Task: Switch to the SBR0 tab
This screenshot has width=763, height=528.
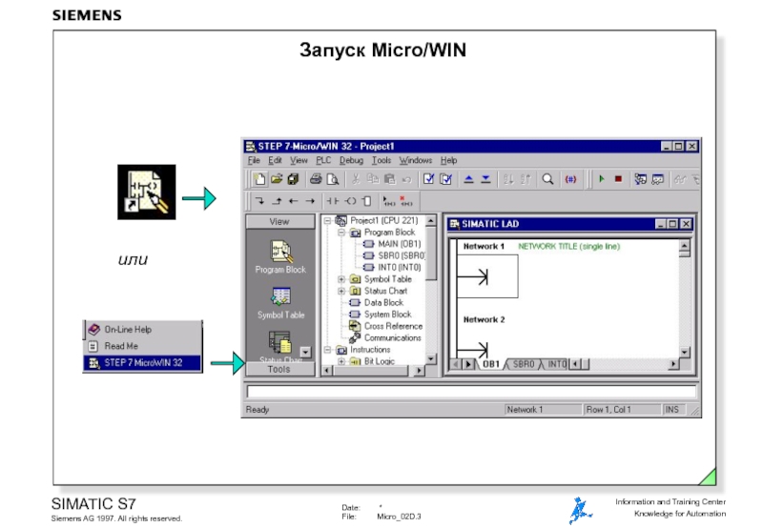Action: [524, 364]
